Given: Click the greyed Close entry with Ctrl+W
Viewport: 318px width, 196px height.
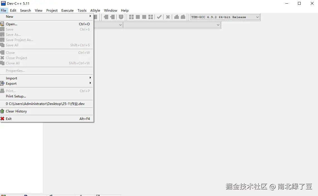Looking at the screenshot, I should coord(46,53).
